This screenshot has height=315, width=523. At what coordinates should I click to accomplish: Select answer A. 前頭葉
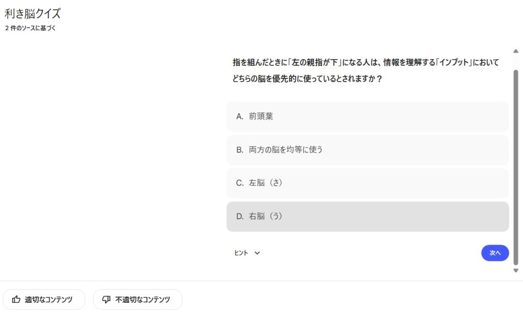[367, 116]
